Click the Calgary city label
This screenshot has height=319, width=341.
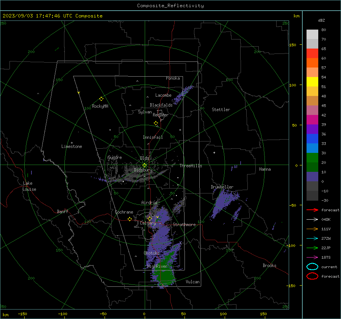pos(148,223)
